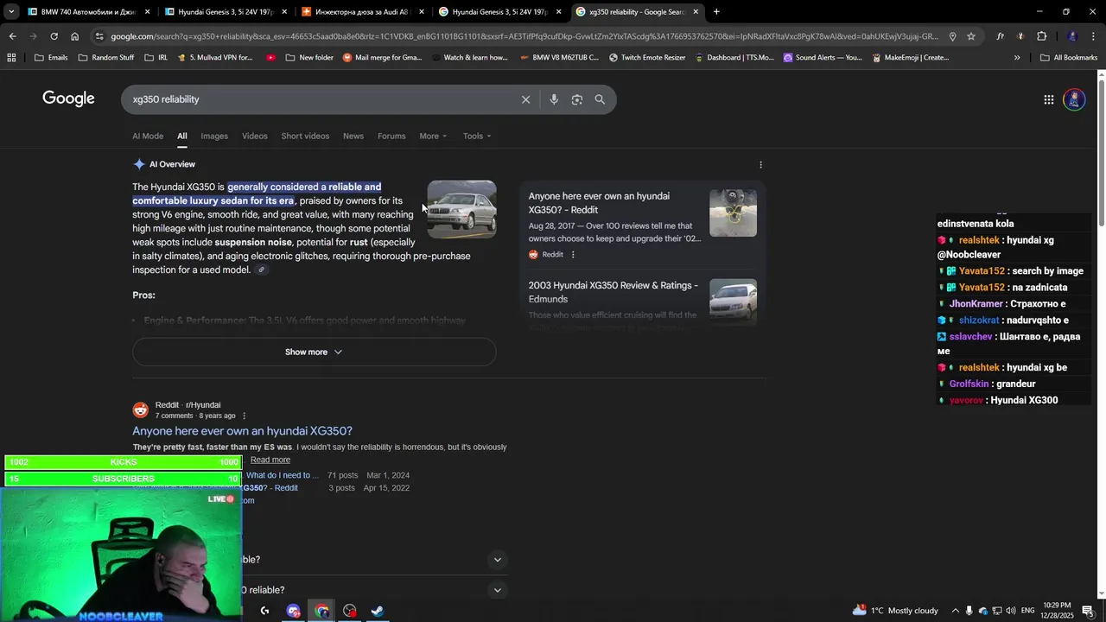This screenshot has width=1106, height=622.
Task: Reload the page in Chrome
Action: click(54, 36)
